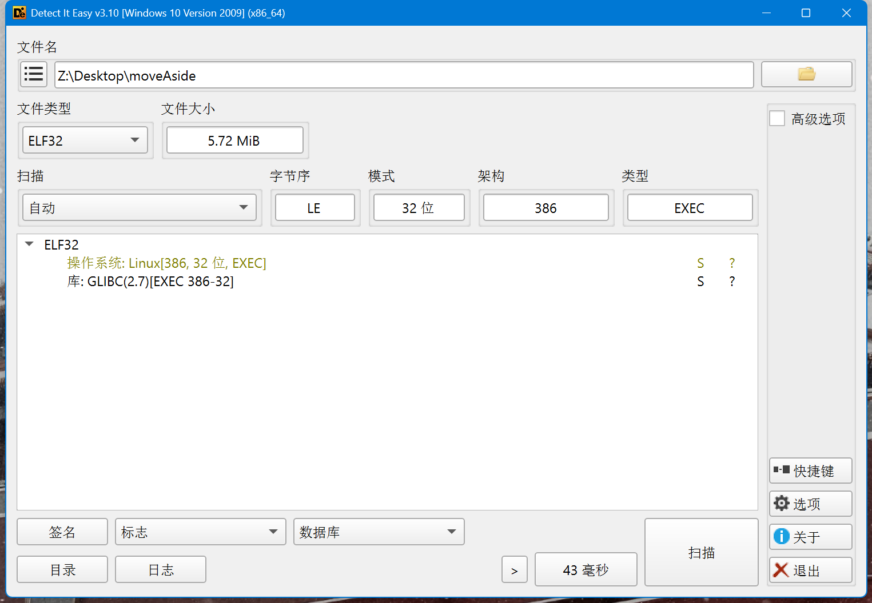This screenshot has width=872, height=603.
Task: Enable the 高级选项 checkbox
Action: coord(777,118)
